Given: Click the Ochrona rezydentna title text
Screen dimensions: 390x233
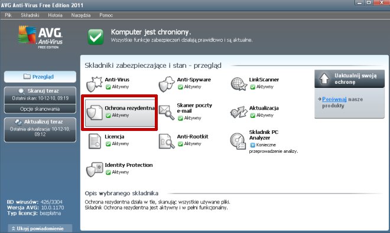Looking at the screenshot, I should pyautogui.click(x=129, y=108).
